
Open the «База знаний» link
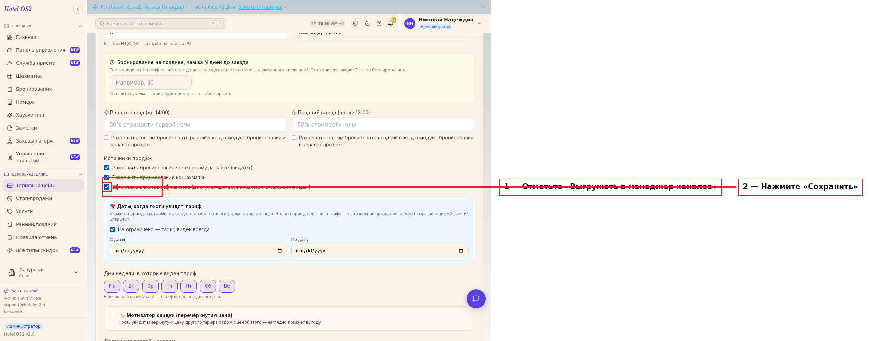24,291
